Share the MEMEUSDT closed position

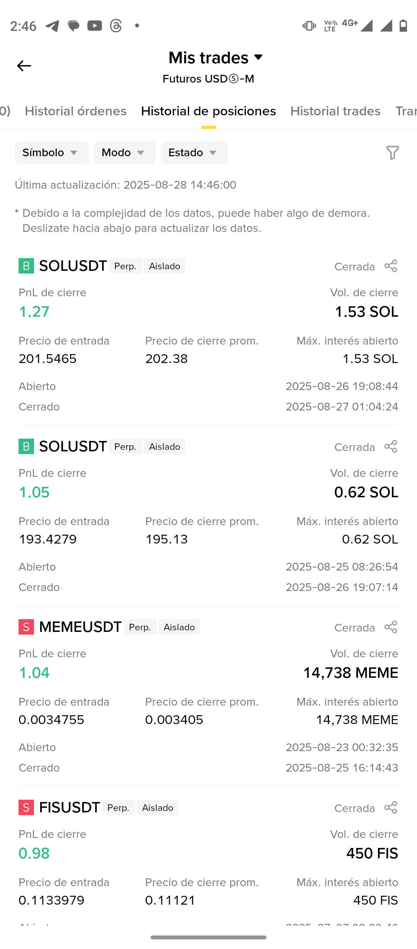pyautogui.click(x=391, y=627)
